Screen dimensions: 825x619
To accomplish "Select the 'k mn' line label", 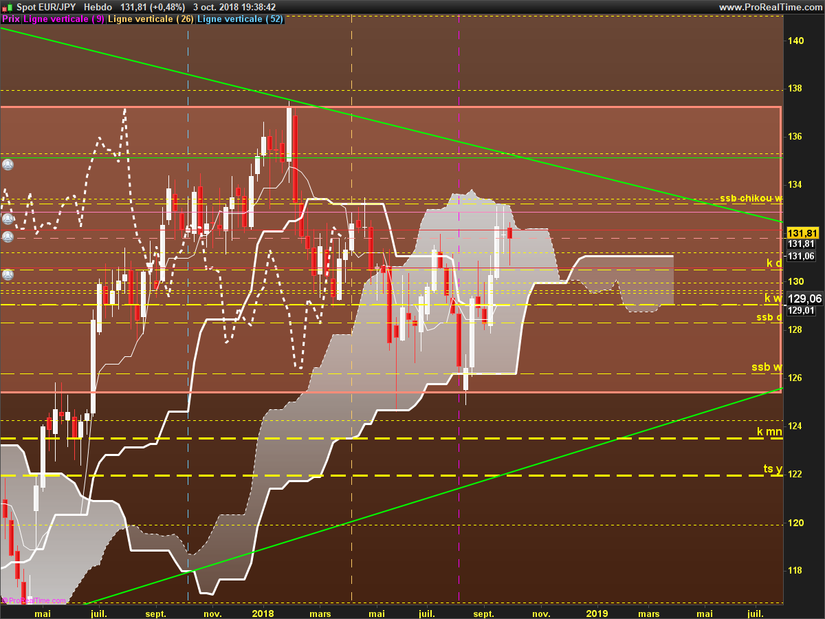I will 769,432.
